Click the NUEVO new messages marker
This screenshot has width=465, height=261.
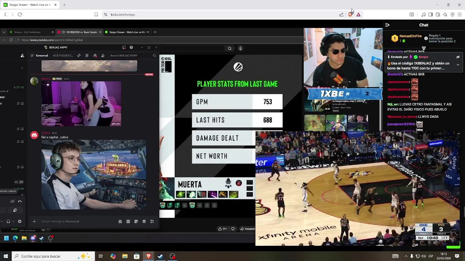[149, 74]
